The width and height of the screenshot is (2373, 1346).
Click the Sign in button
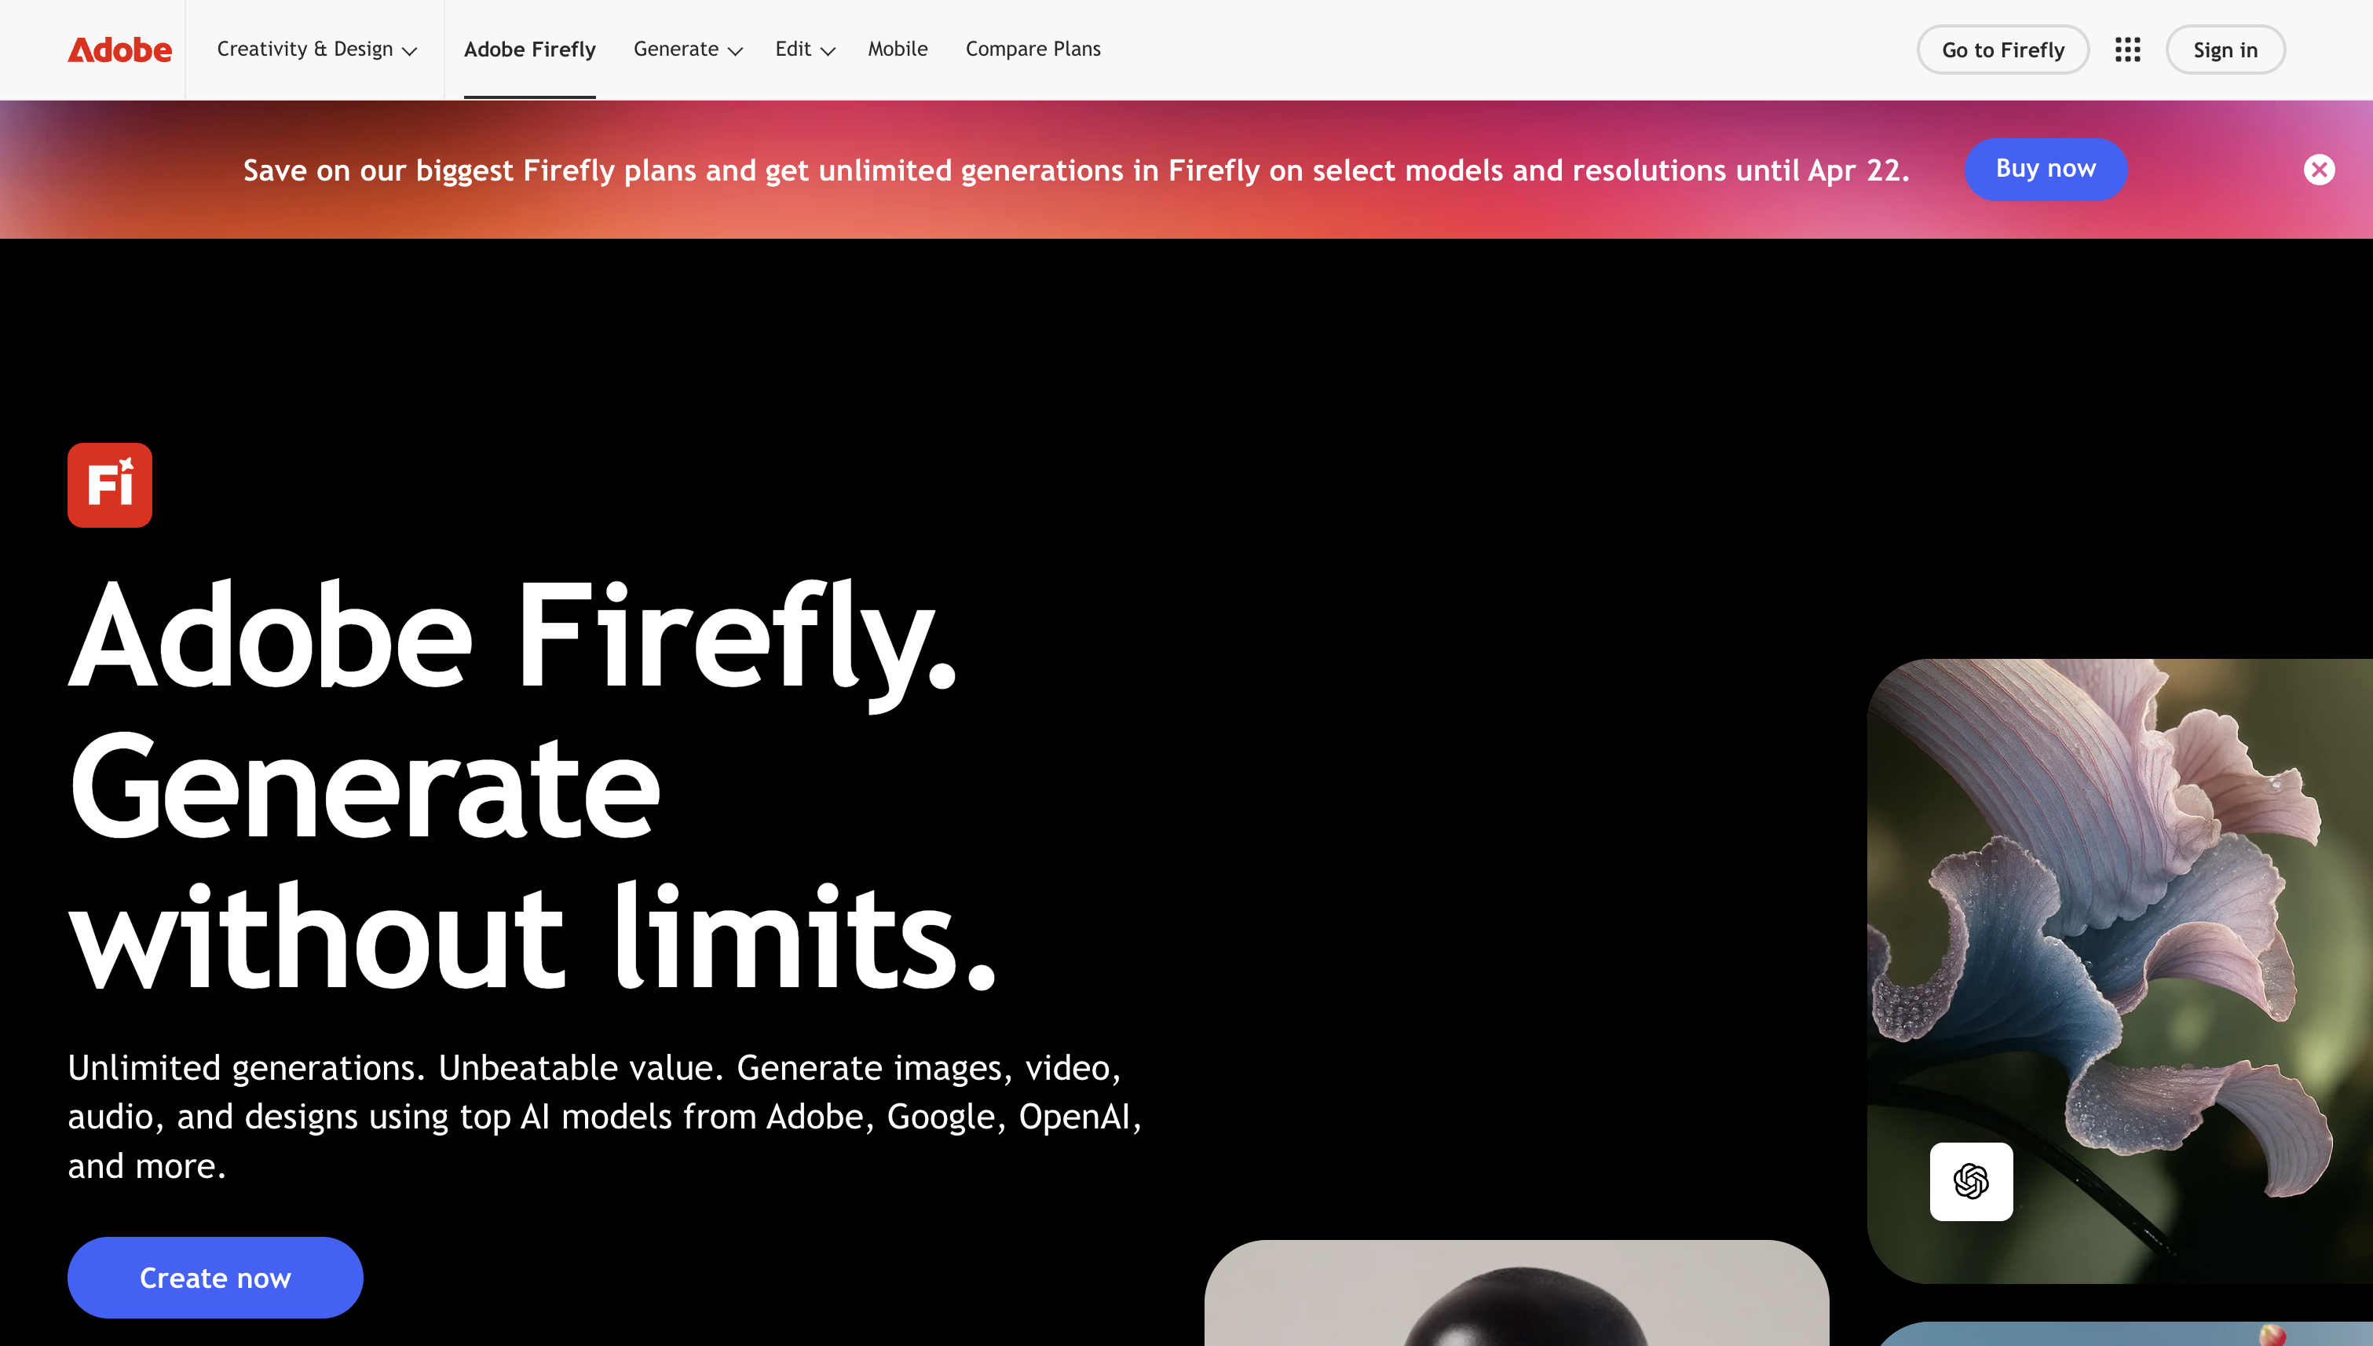click(2225, 50)
